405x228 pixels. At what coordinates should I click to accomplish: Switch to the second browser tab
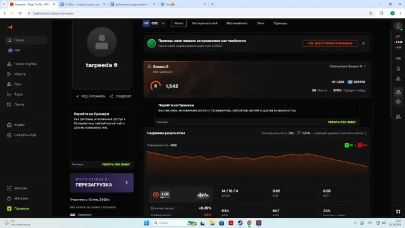point(83,4)
